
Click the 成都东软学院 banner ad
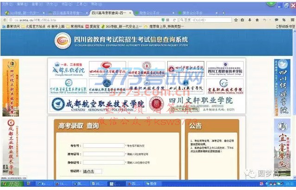(x=68, y=71)
